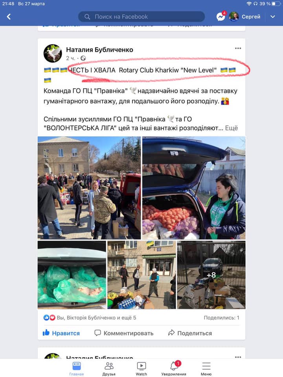Open Наталия Бубличенко profile name link
The image size is (283, 377).
pos(99,50)
